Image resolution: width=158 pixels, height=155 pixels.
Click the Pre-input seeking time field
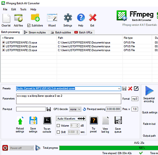[113, 109]
